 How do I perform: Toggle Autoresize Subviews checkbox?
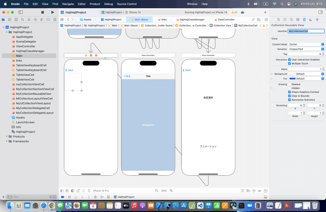coord(289,99)
